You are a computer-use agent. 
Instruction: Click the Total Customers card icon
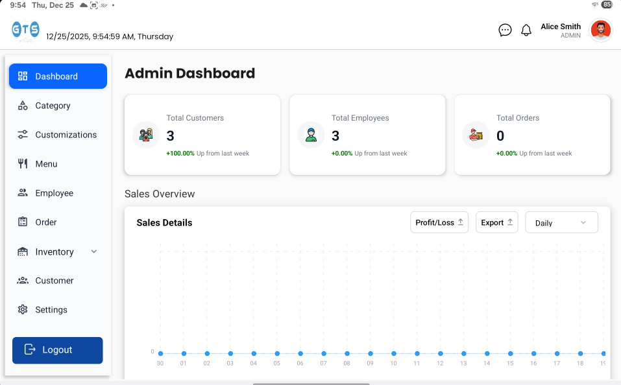point(146,135)
